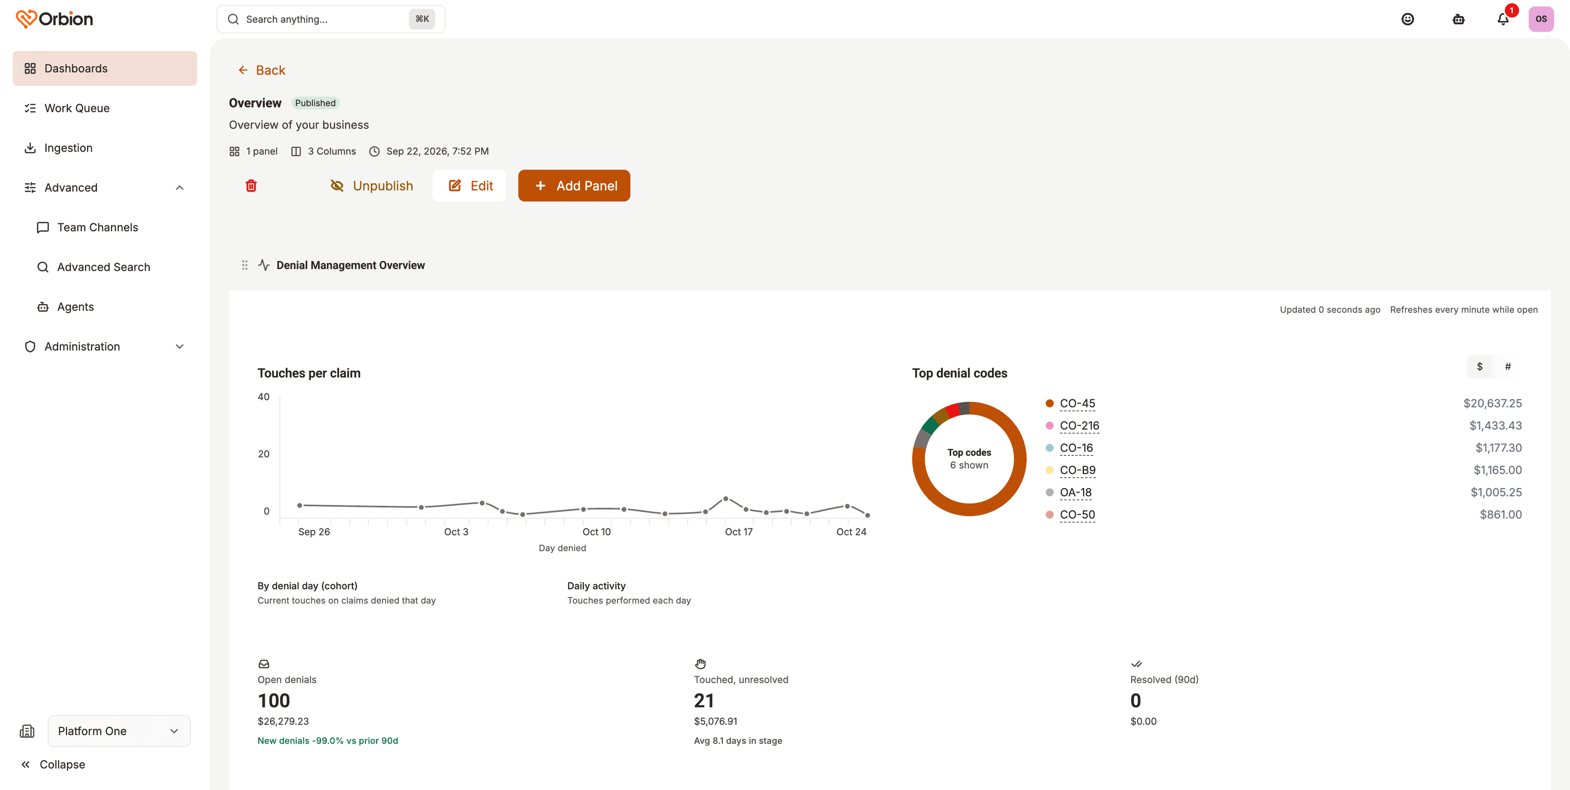Image resolution: width=1570 pixels, height=790 pixels.
Task: Open the notifications bell
Action: (x=1503, y=19)
